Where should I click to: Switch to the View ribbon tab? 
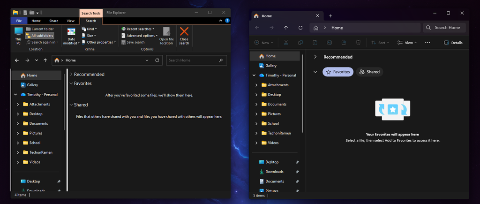71,21
